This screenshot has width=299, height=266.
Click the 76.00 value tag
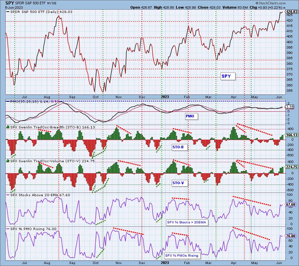tap(291, 236)
